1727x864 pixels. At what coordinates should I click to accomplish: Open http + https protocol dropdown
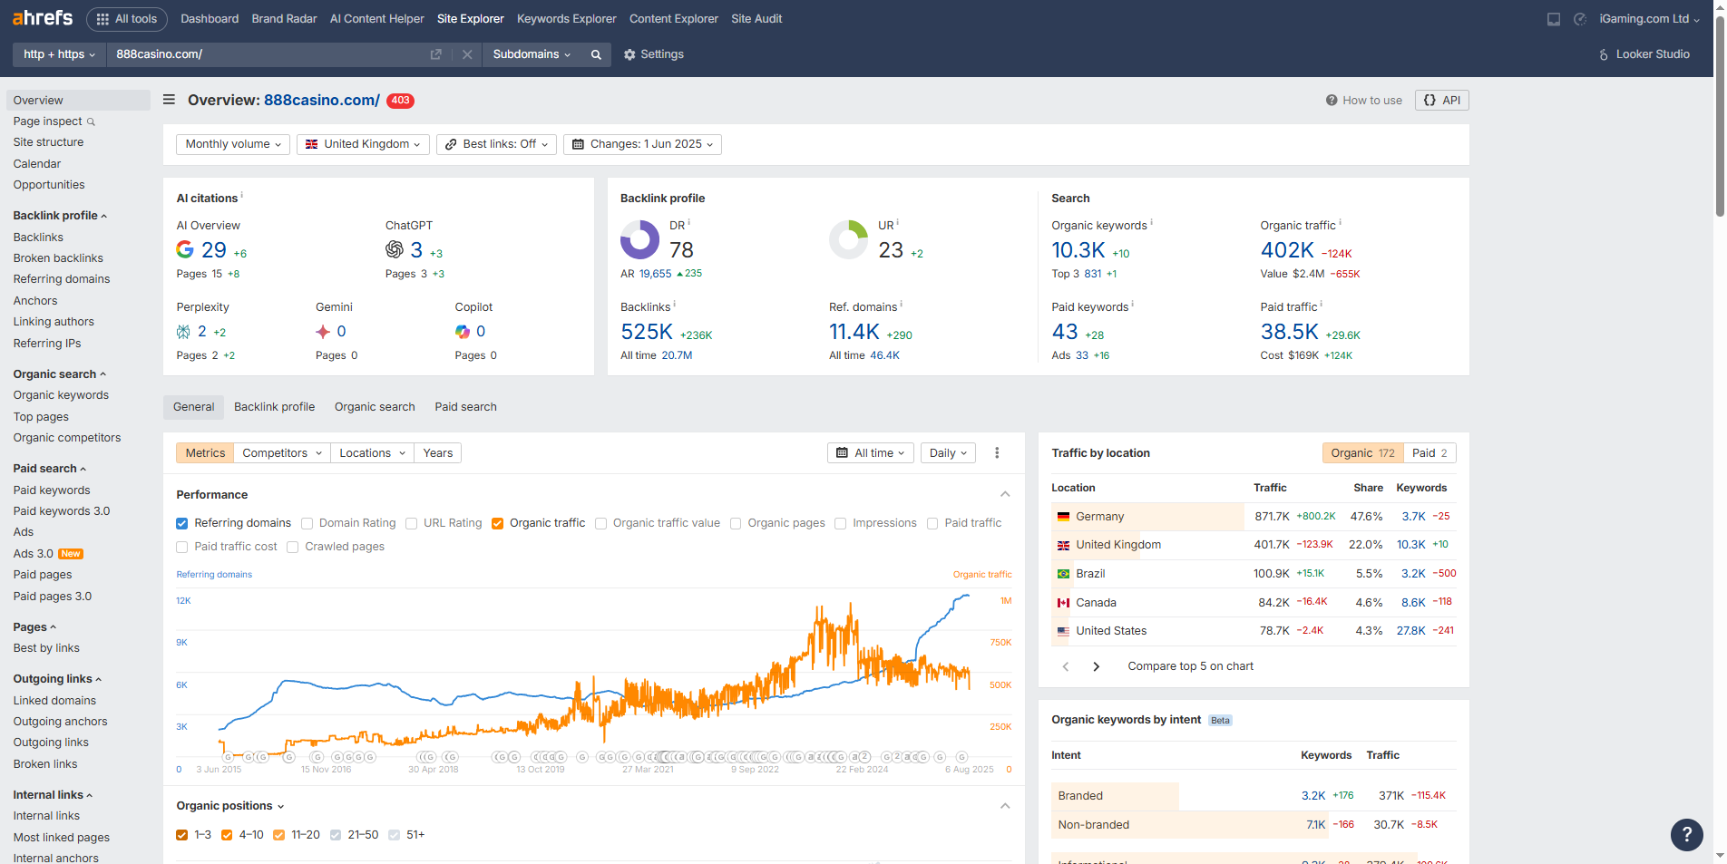click(x=59, y=54)
